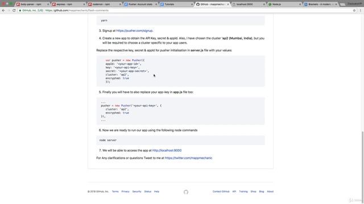Click the GitHub logo in the footer
This screenshot has height=204, width=364.
click(186, 192)
